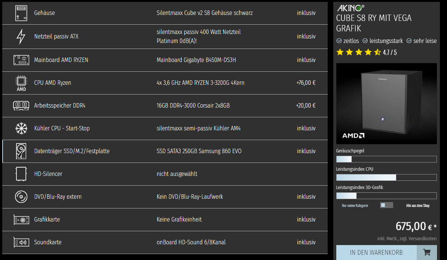447x260 pixels.
Task: Click the AKINO brand logo
Action: pyautogui.click(x=350, y=8)
